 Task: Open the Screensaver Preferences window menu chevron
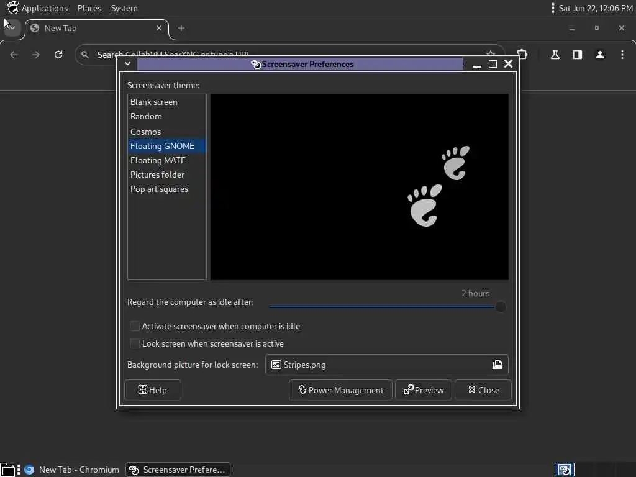coord(127,64)
